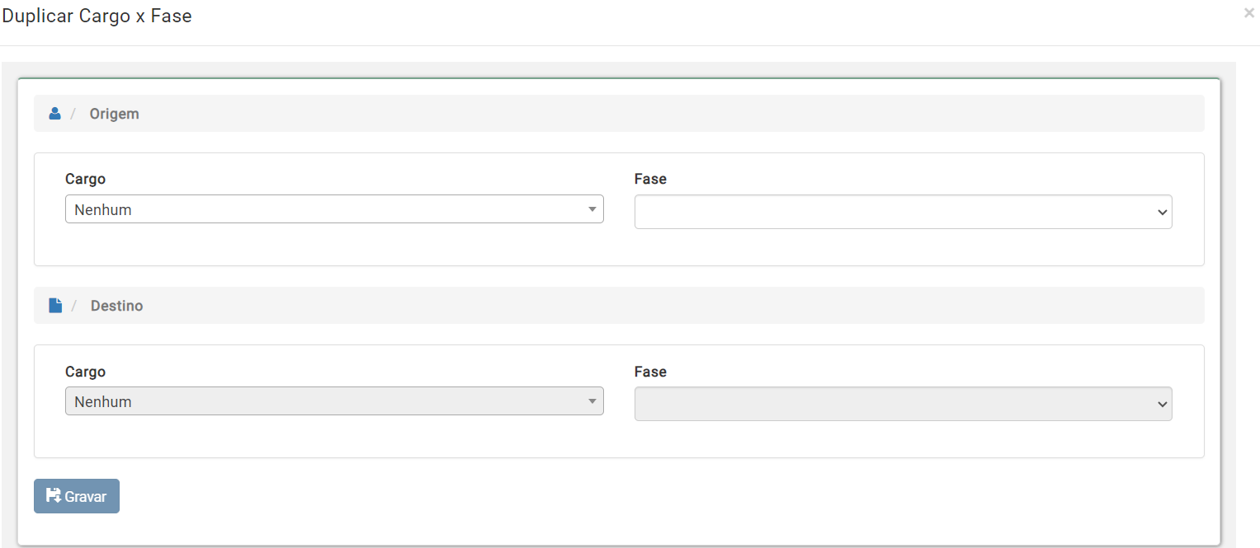The image size is (1260, 548).
Task: Click the chevron of Origem Fase select
Action: [x=1162, y=213]
